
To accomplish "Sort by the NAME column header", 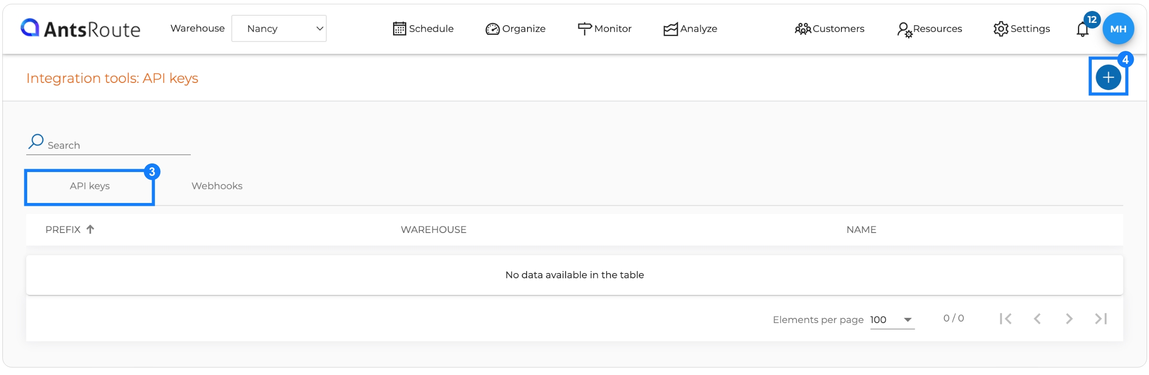I will 861,230.
